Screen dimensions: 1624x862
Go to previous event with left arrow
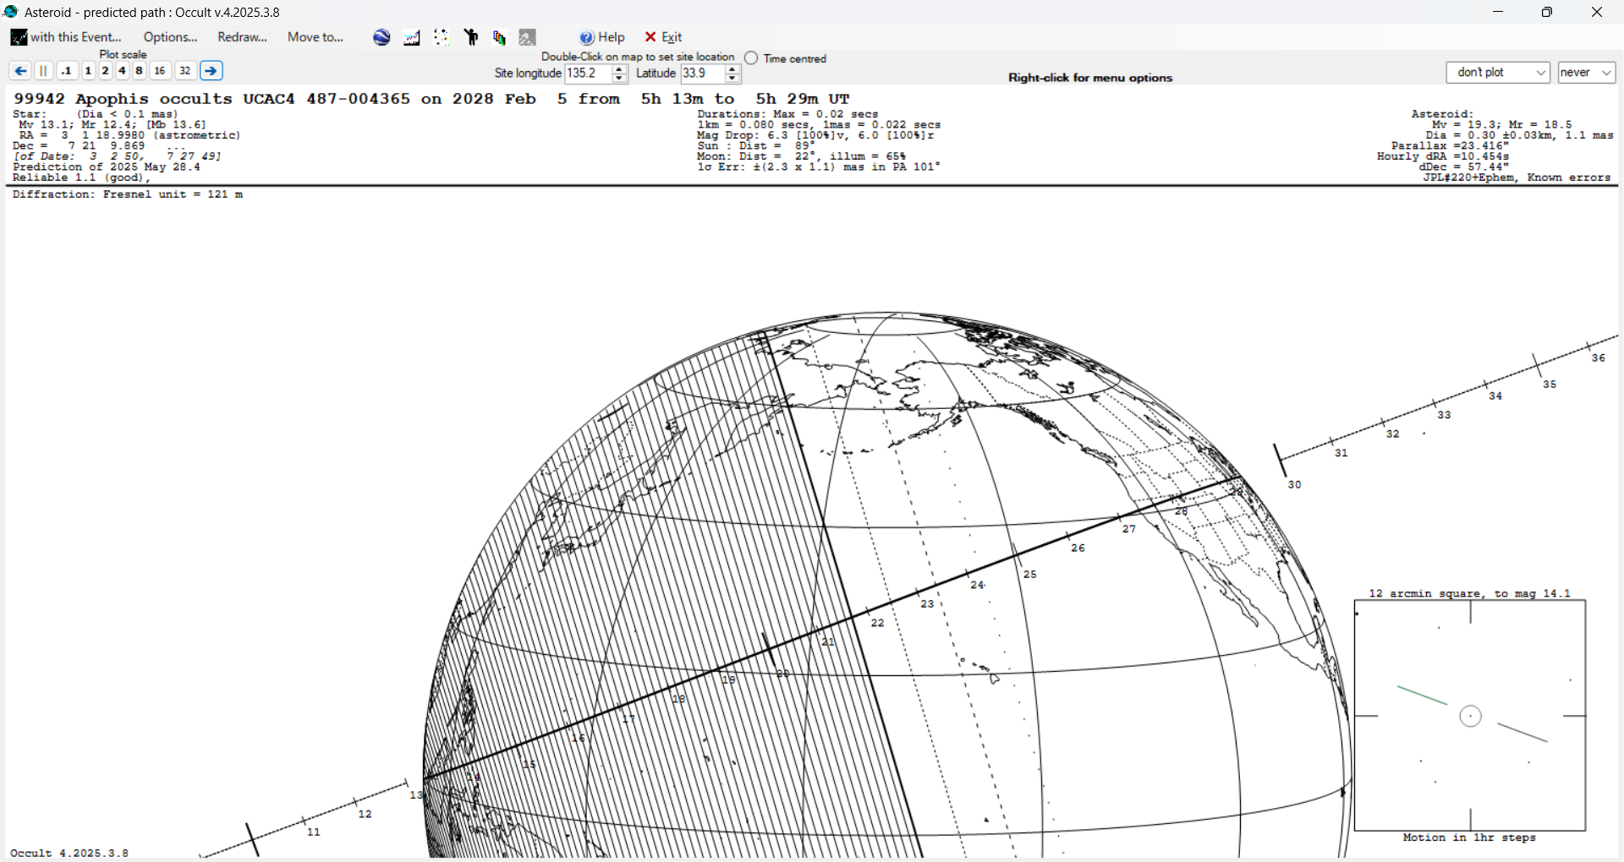pos(20,71)
